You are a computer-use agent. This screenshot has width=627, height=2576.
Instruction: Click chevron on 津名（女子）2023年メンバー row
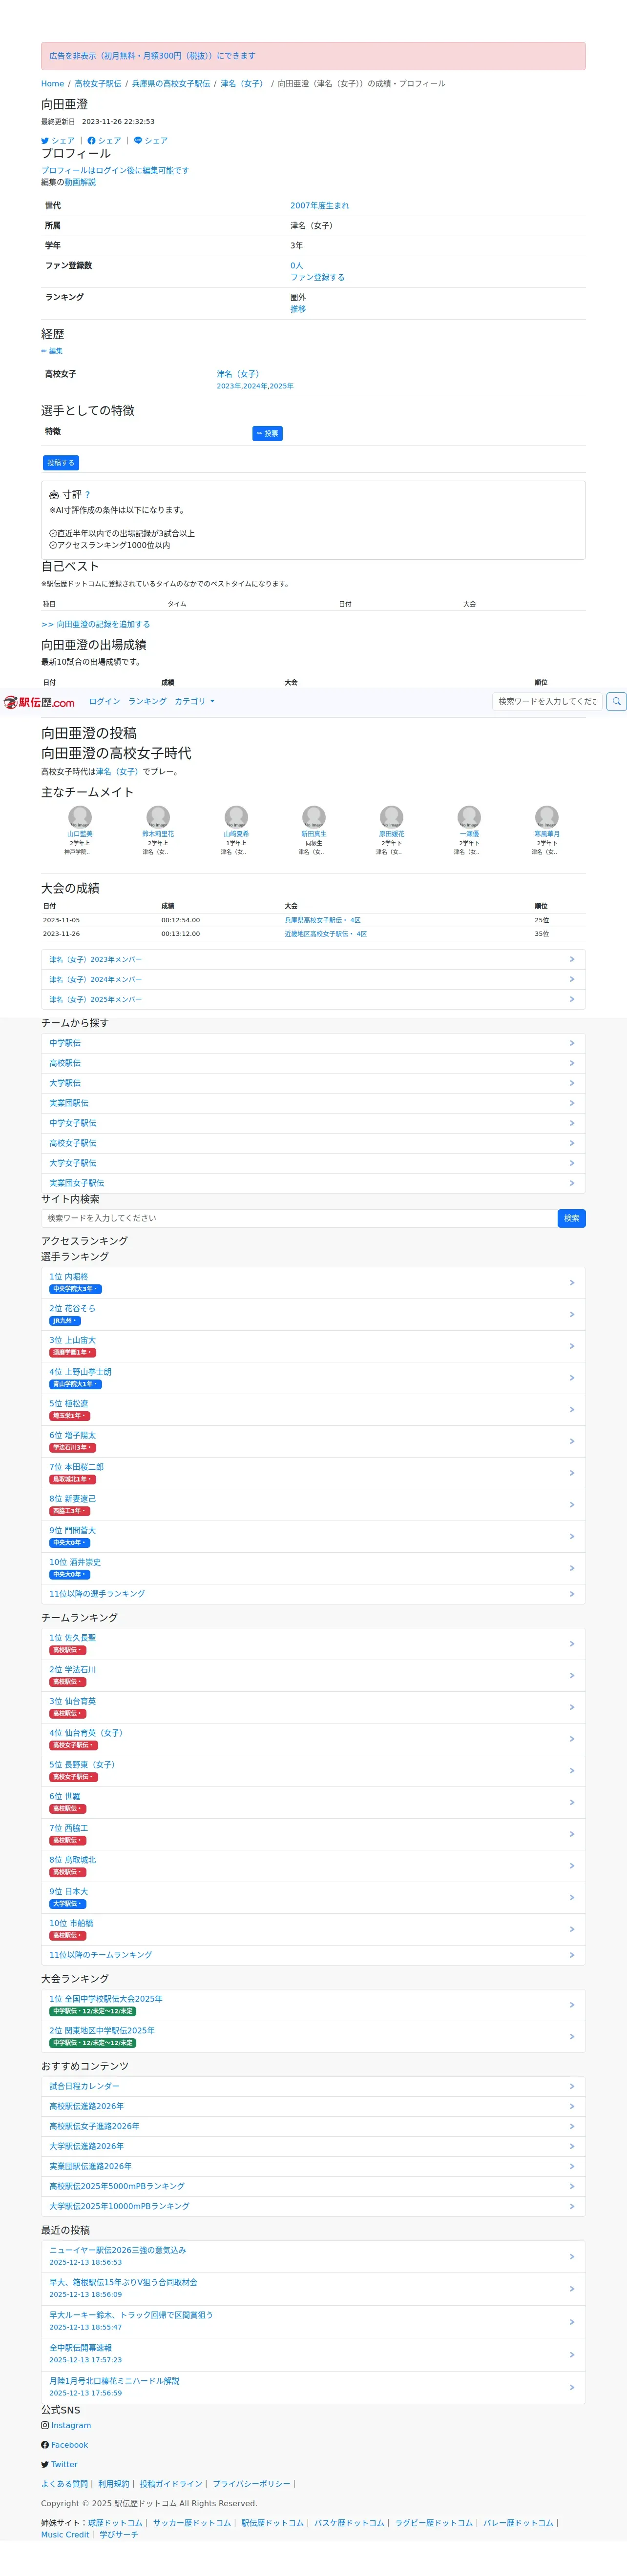572,960
